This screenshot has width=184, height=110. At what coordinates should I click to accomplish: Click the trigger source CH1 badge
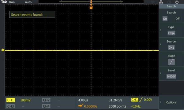tap(135, 100)
